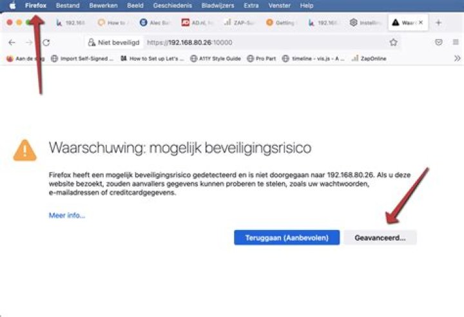
Task: Show more bookmarks via overflow chevron
Action: 457,58
